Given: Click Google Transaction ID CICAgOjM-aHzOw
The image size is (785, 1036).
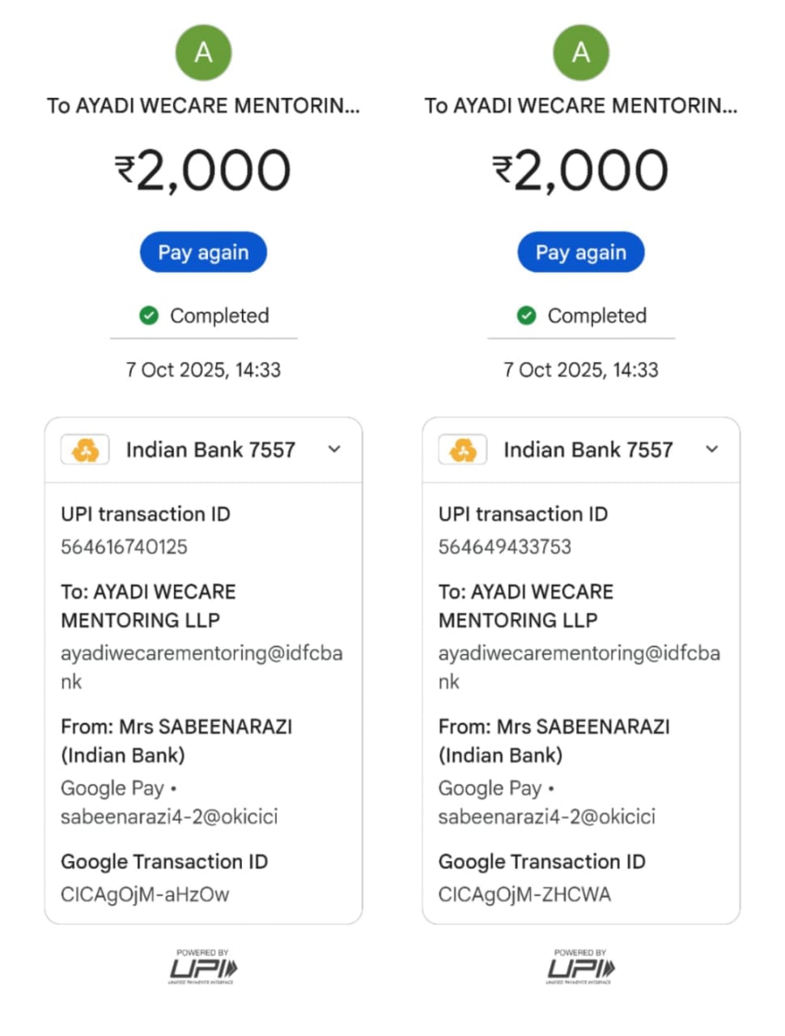Looking at the screenshot, I should pyautogui.click(x=145, y=894).
